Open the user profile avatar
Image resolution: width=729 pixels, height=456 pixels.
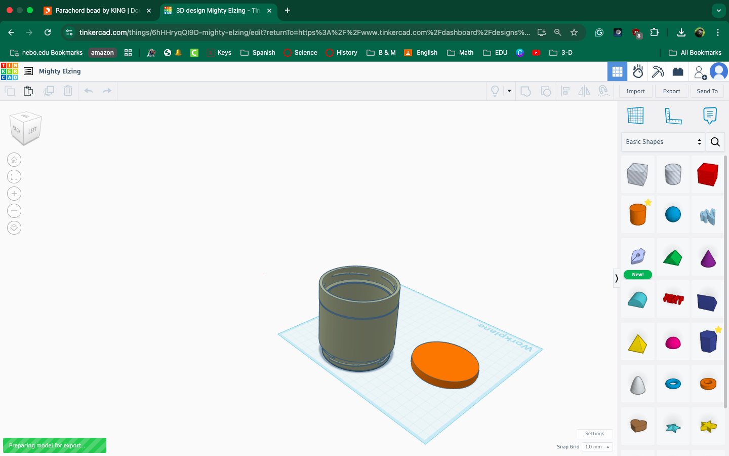coord(719,72)
